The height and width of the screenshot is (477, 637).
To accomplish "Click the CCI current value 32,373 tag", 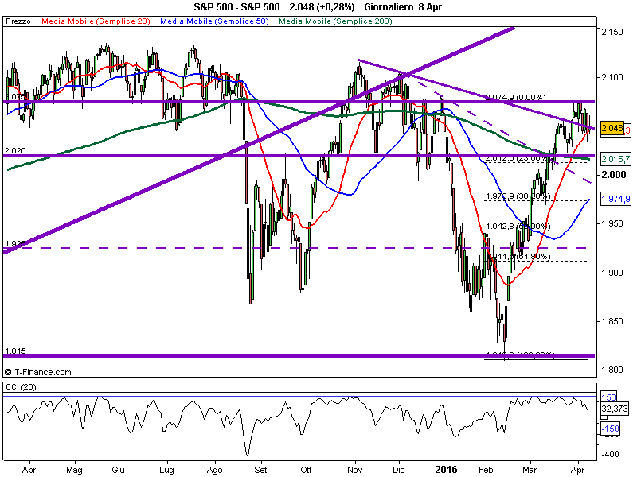I will 615,409.
